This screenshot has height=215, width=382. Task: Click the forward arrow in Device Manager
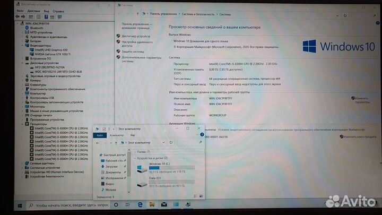pos(23,16)
